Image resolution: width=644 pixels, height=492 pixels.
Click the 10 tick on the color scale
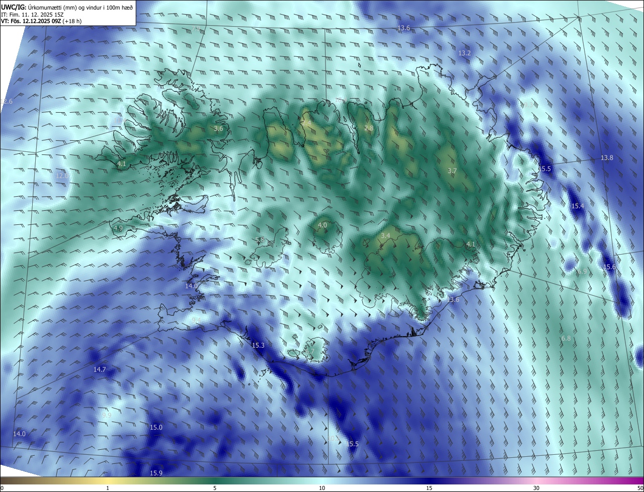coord(322,488)
